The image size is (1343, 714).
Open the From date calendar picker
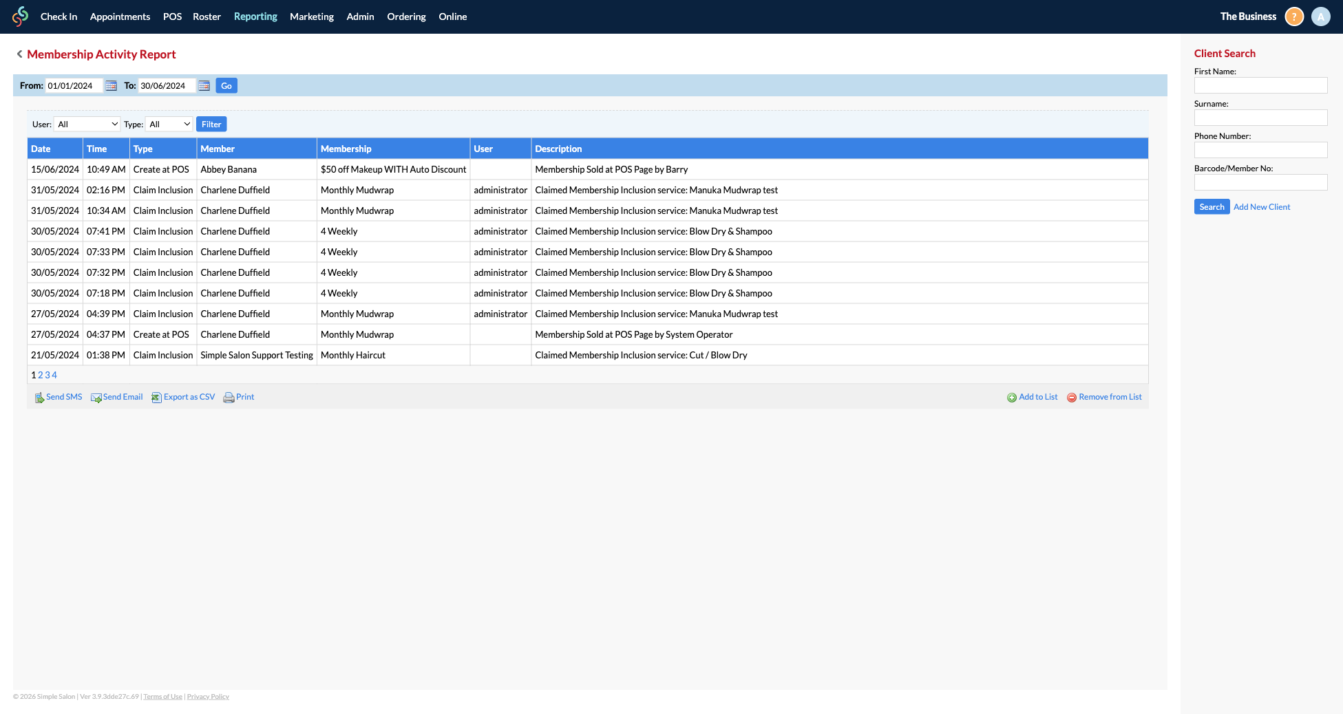111,86
